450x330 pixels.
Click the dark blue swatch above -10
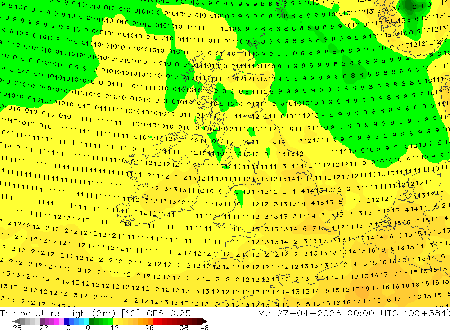tap(67, 321)
